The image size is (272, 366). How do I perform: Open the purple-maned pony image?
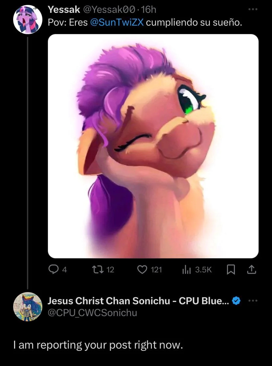pos(153,146)
